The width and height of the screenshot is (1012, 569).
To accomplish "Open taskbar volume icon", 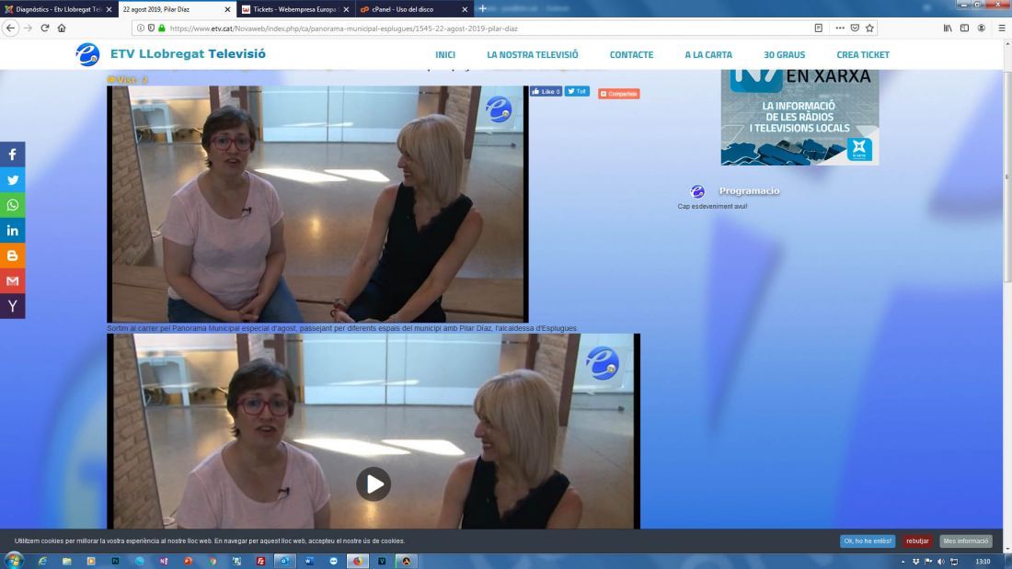I will [941, 562].
